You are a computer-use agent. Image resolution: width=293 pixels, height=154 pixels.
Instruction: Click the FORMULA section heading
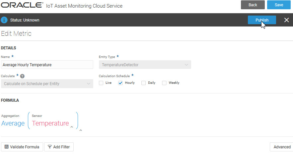click(10, 100)
